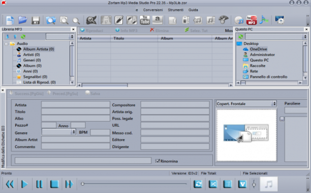The height and width of the screenshot is (193, 311).
Task: Close the Questo PC panel
Action: (x=306, y=29)
